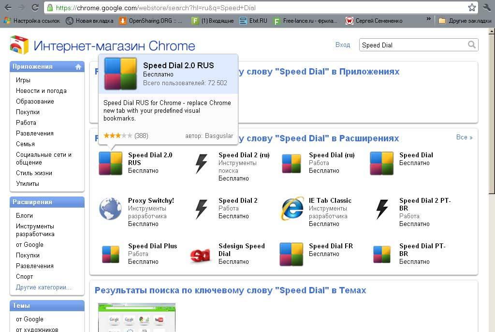This screenshot has height=332, width=495.
Task: Open the green theme preview thumbnail
Action: click(137, 317)
